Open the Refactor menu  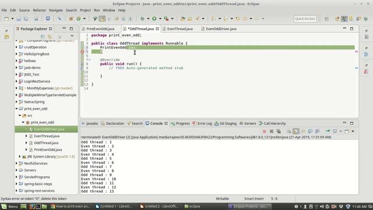[x=39, y=10]
